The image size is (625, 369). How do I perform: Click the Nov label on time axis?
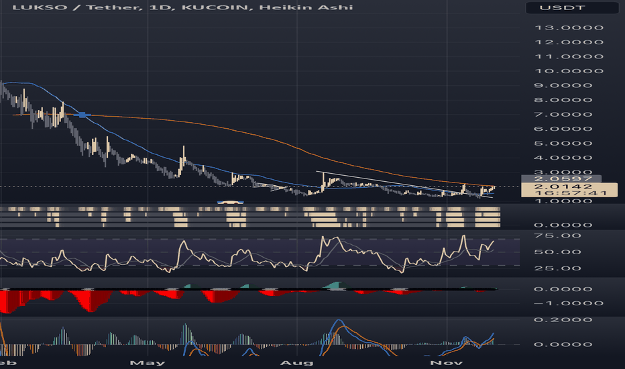(x=447, y=362)
